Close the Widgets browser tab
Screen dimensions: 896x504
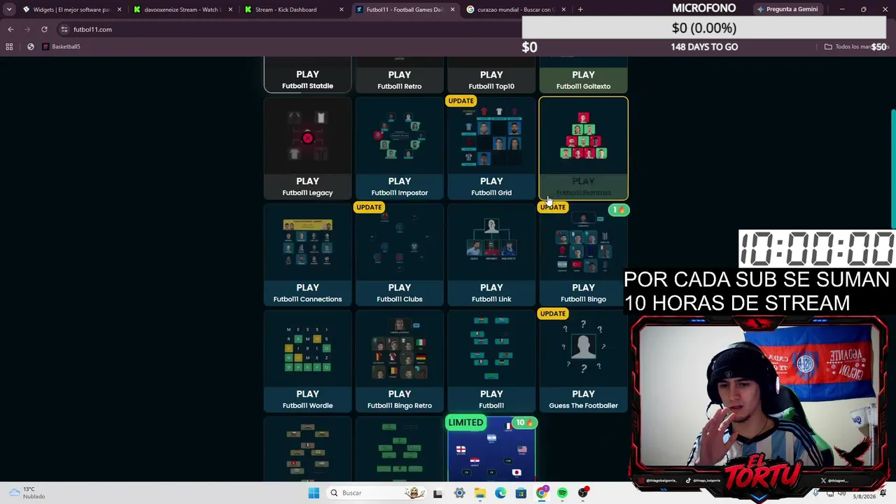point(119,10)
